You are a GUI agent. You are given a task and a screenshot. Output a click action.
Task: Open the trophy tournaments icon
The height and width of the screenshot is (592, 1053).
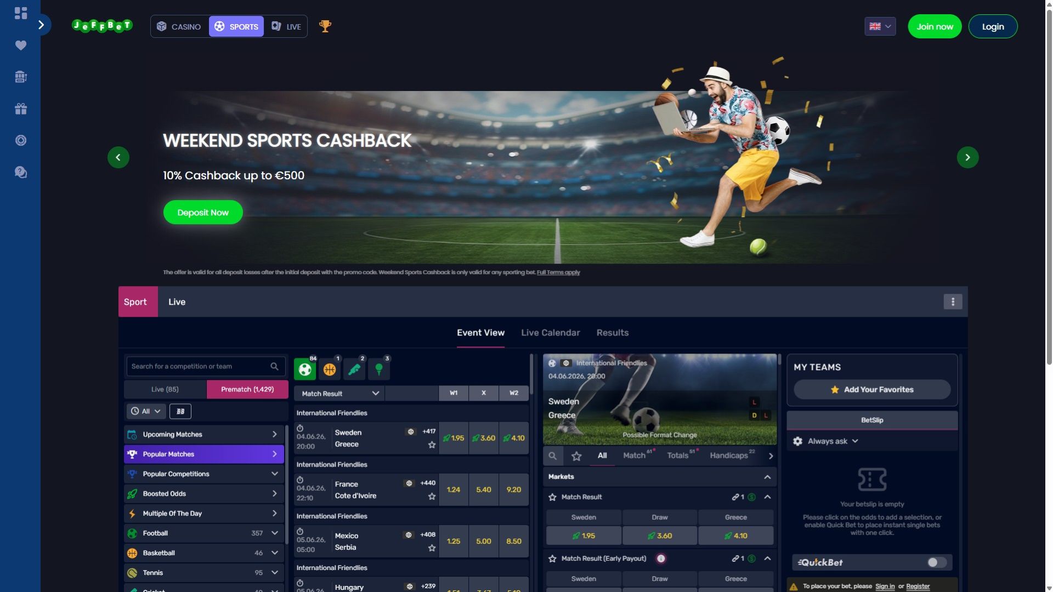click(325, 26)
